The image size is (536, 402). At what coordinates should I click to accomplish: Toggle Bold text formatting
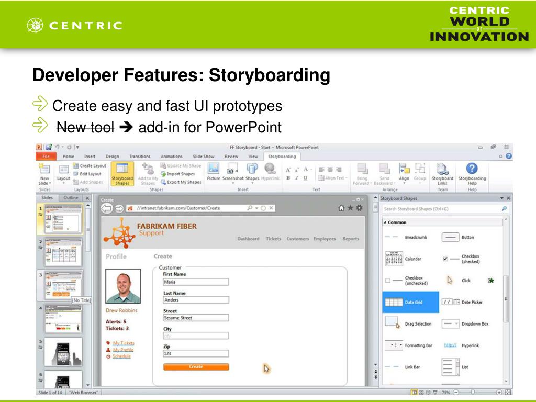pyautogui.click(x=288, y=178)
